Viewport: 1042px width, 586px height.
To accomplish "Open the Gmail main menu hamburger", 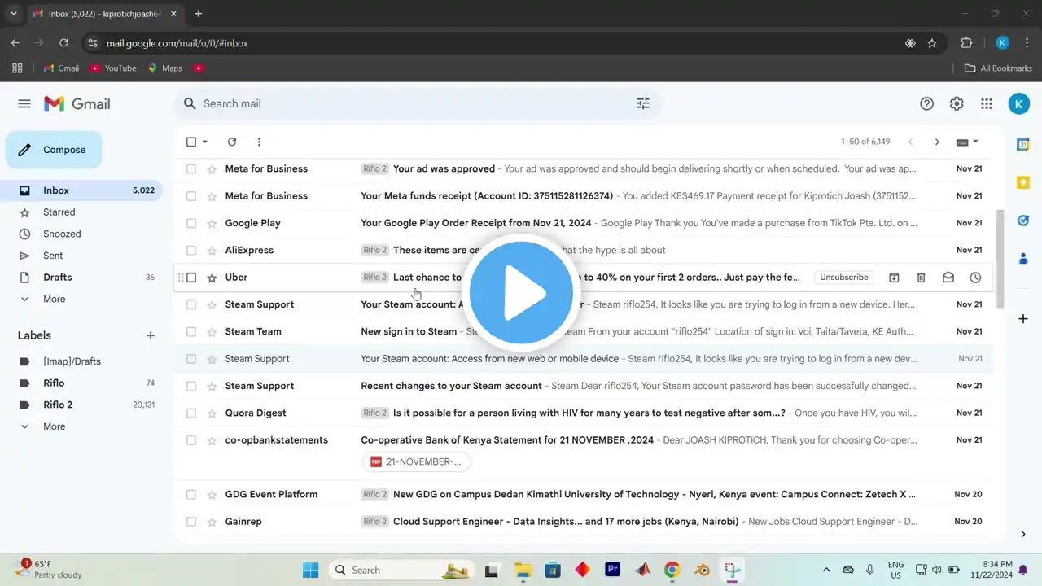I will pos(24,103).
